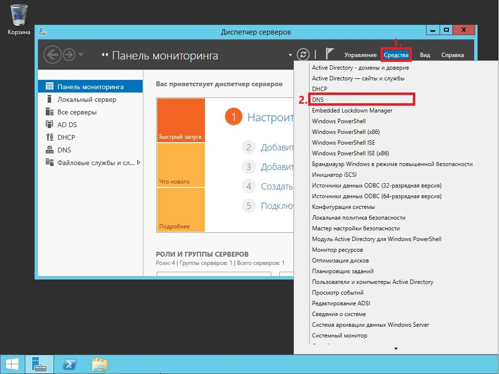Click the Локальный сервер sidebar icon
This screenshot has height=374, width=499.
(x=49, y=99)
